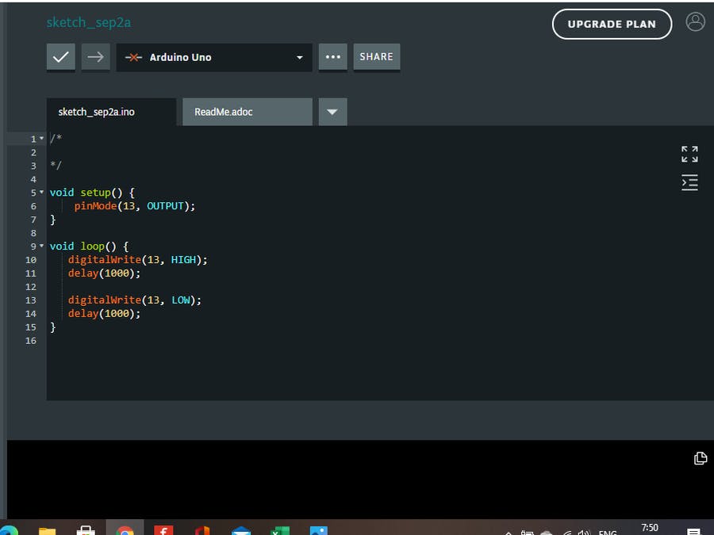Click the copy console output icon

pos(700,458)
